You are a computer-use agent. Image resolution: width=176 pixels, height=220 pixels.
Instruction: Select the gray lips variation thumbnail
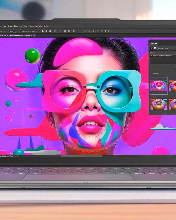159,104
